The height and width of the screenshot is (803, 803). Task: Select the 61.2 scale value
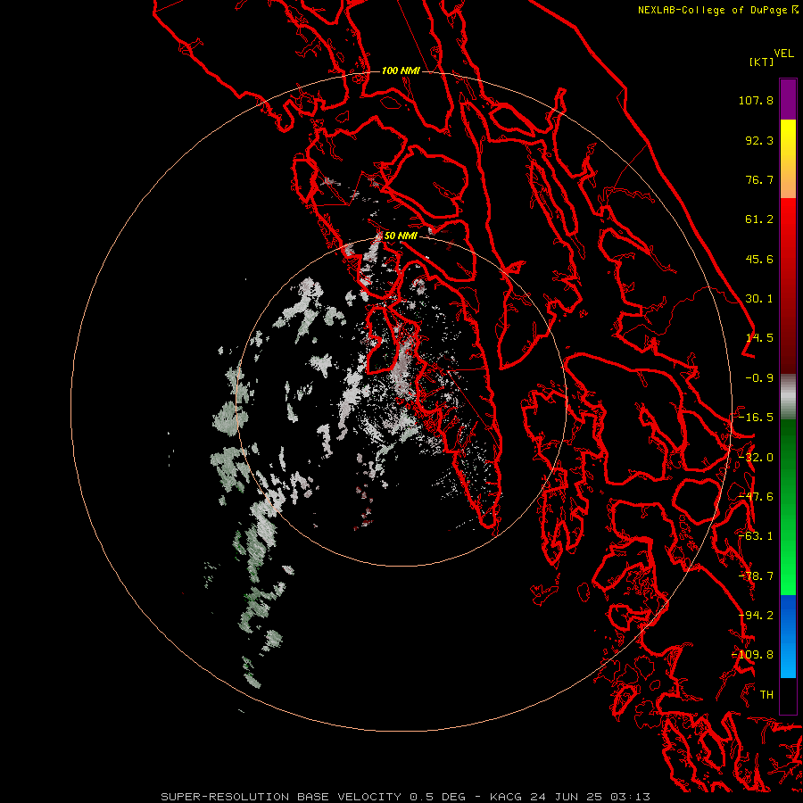[759, 219]
